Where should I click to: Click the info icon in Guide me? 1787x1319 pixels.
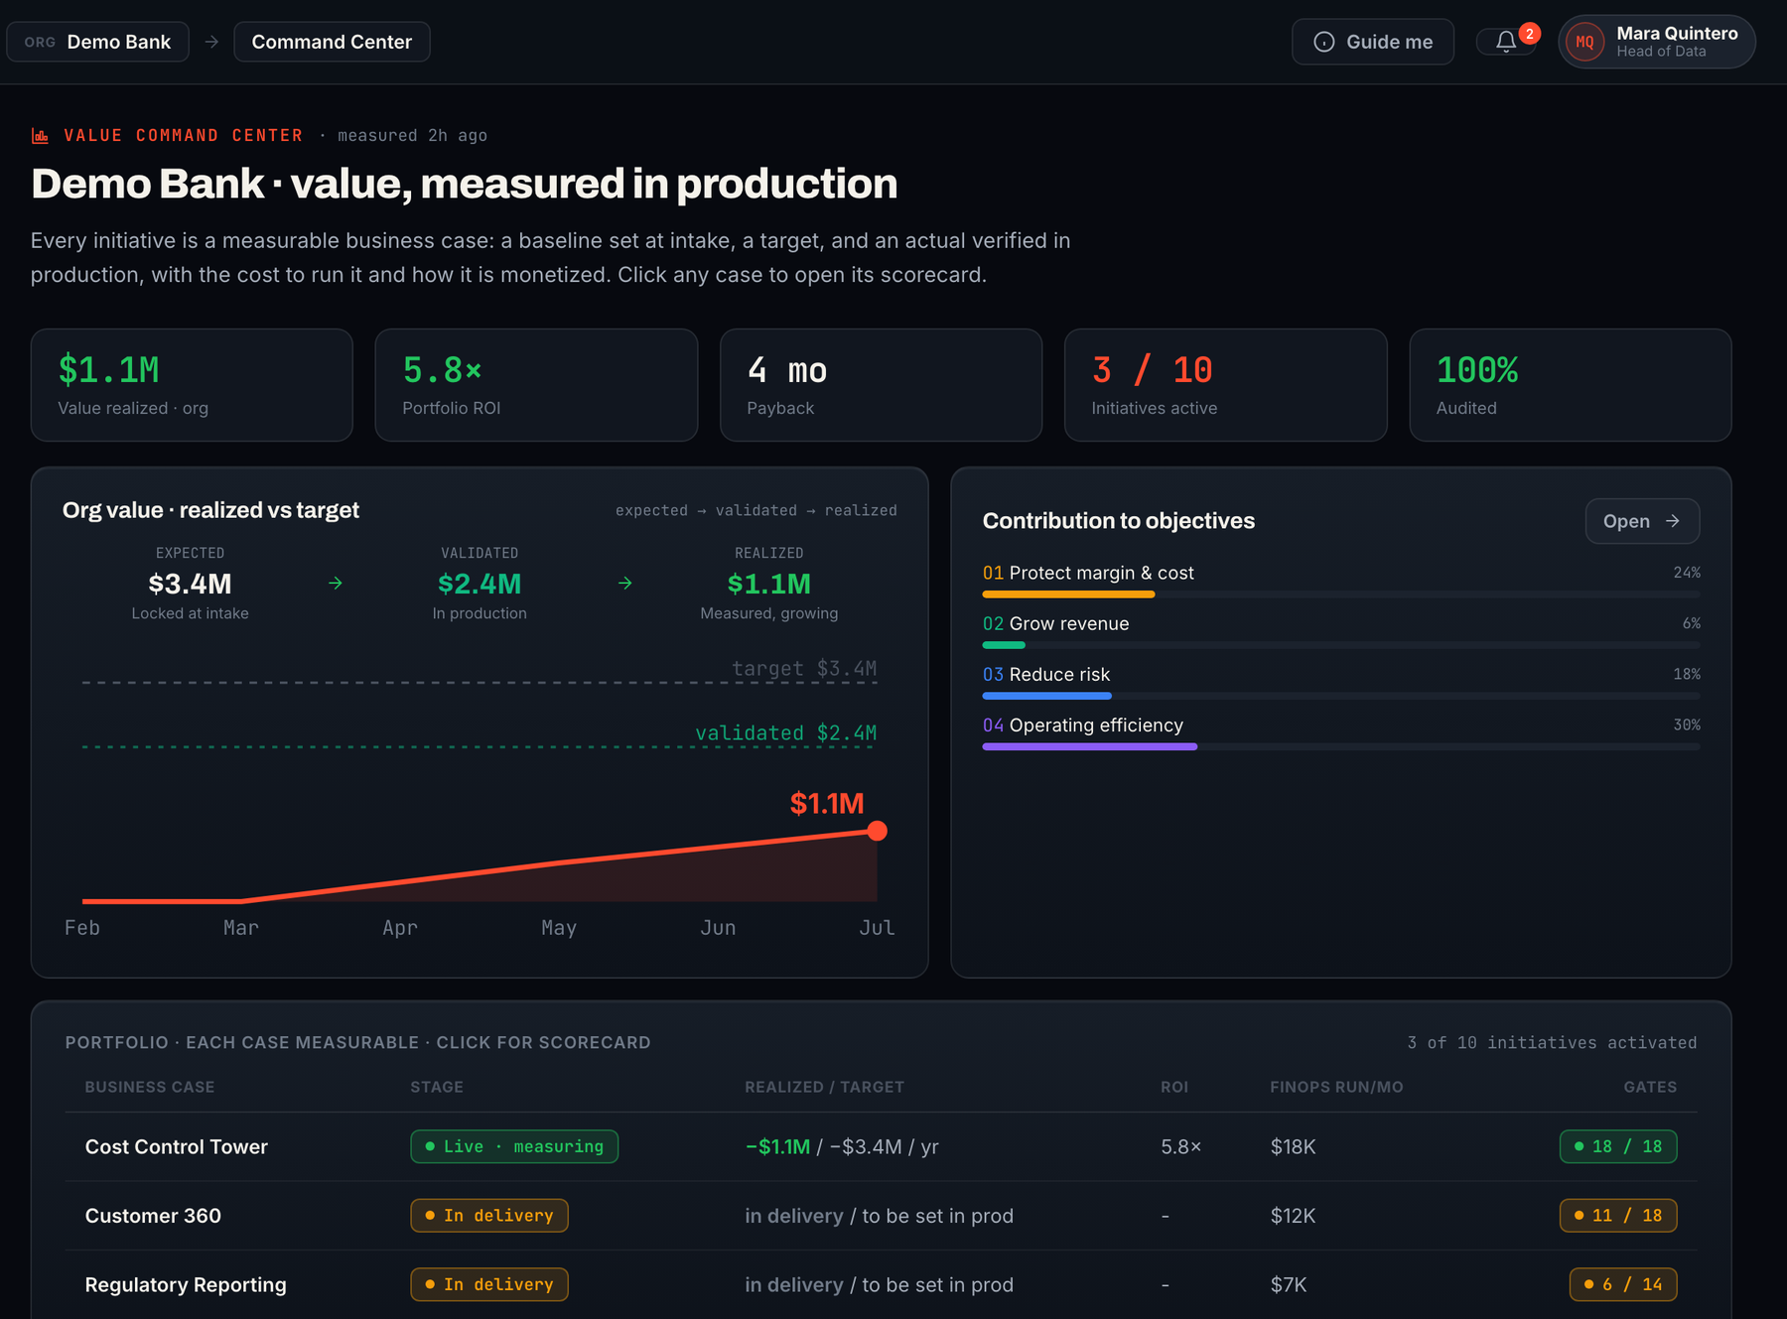pos(1324,42)
